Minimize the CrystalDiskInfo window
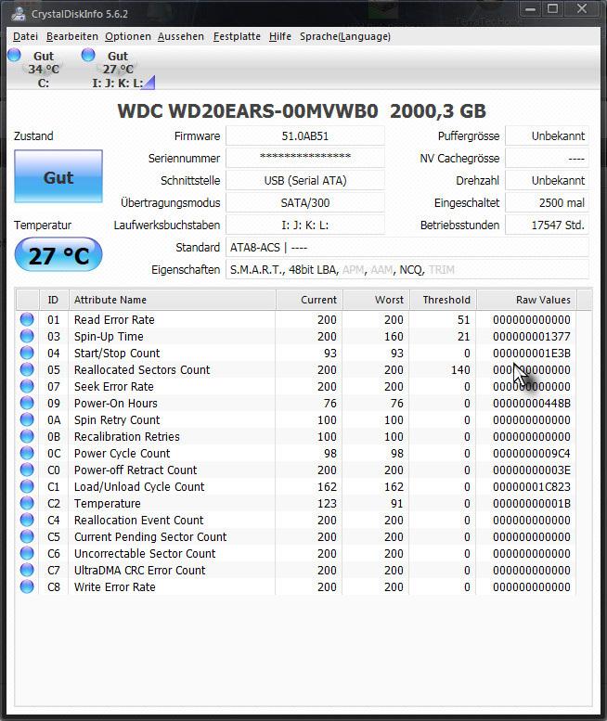 (x=531, y=8)
